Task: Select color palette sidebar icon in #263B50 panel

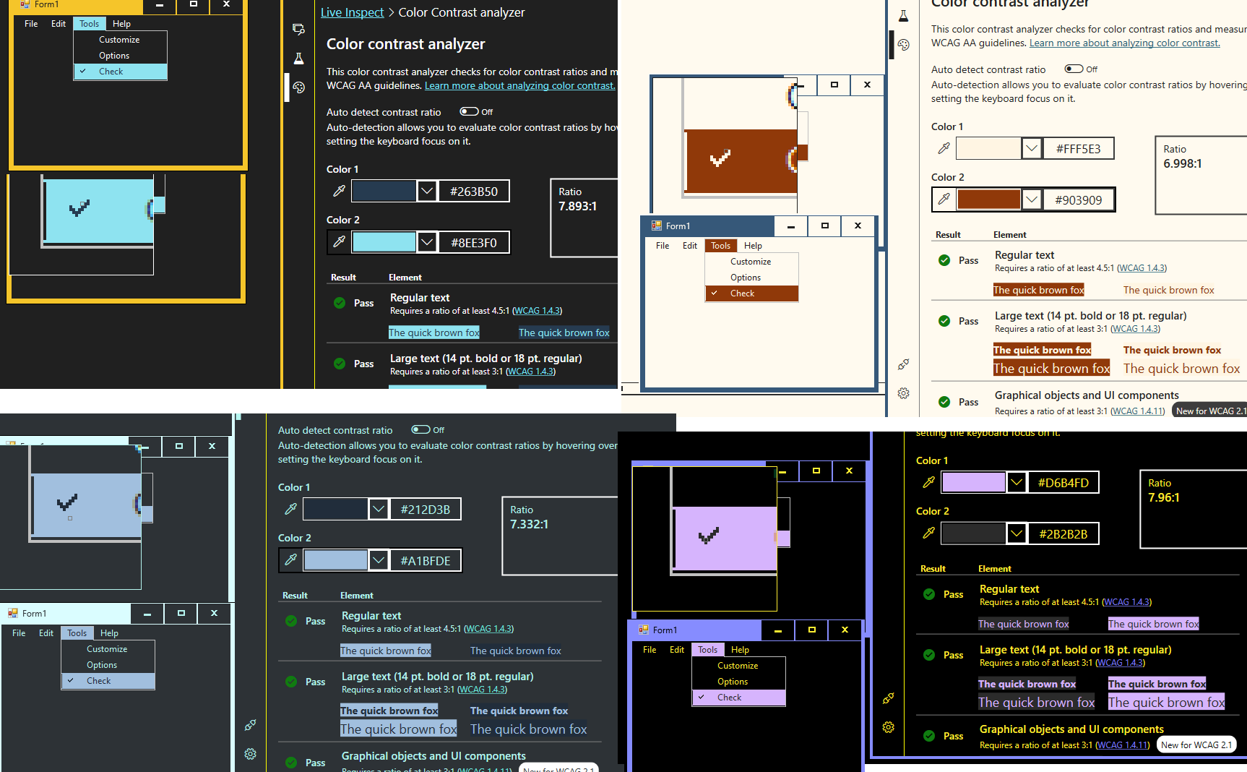Action: 298,87
